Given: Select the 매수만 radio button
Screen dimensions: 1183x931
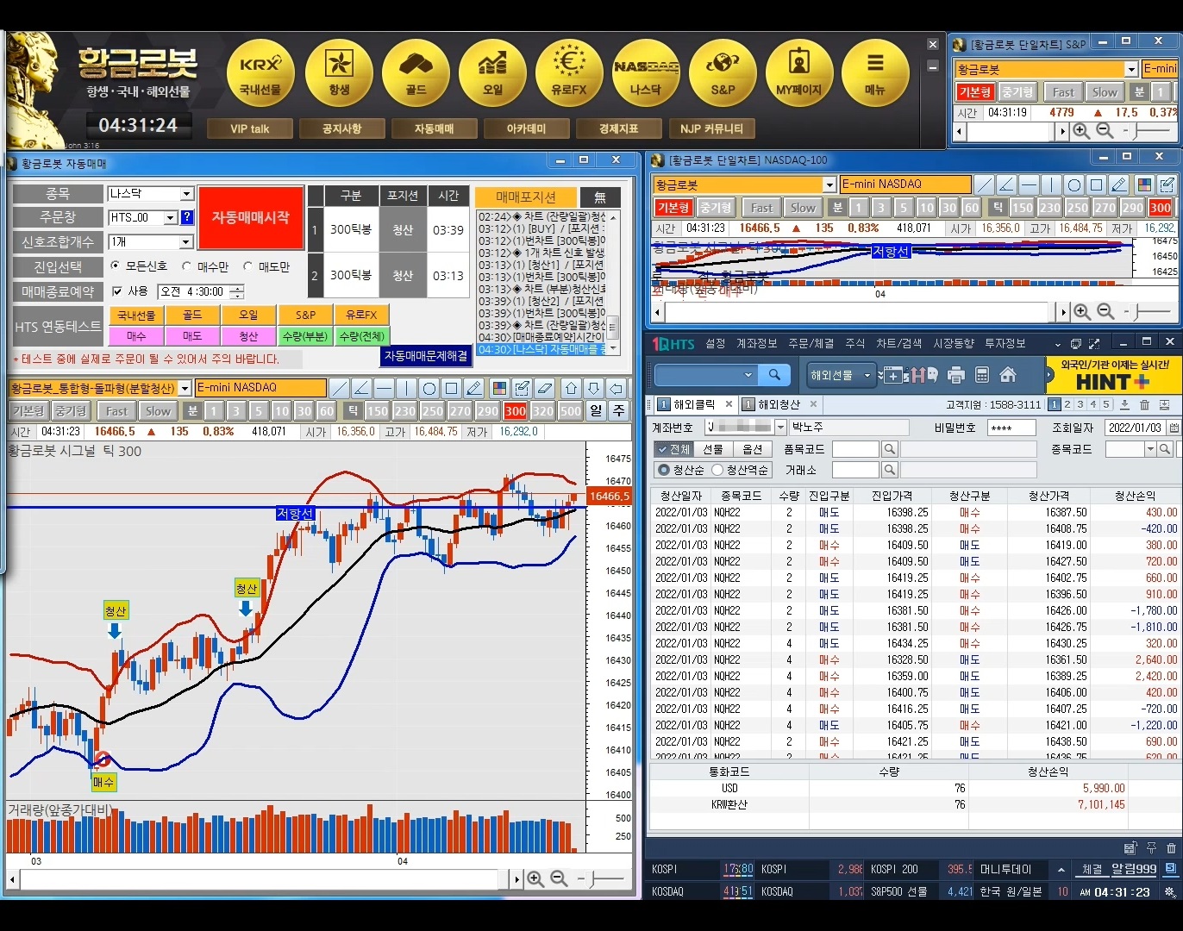Looking at the screenshot, I should coord(186,266).
